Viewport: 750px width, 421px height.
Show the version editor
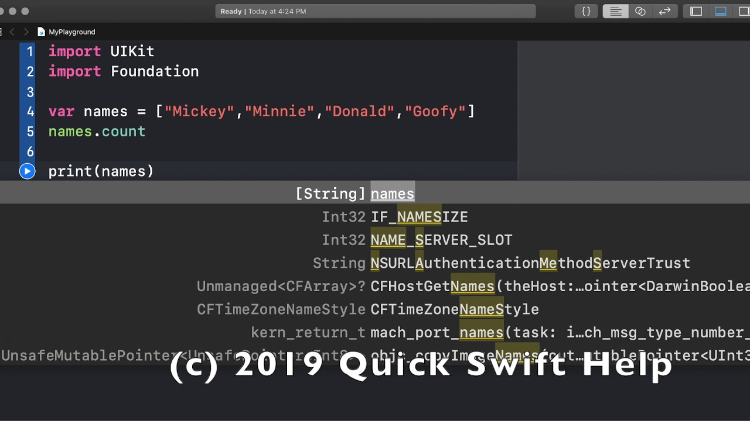click(x=664, y=11)
